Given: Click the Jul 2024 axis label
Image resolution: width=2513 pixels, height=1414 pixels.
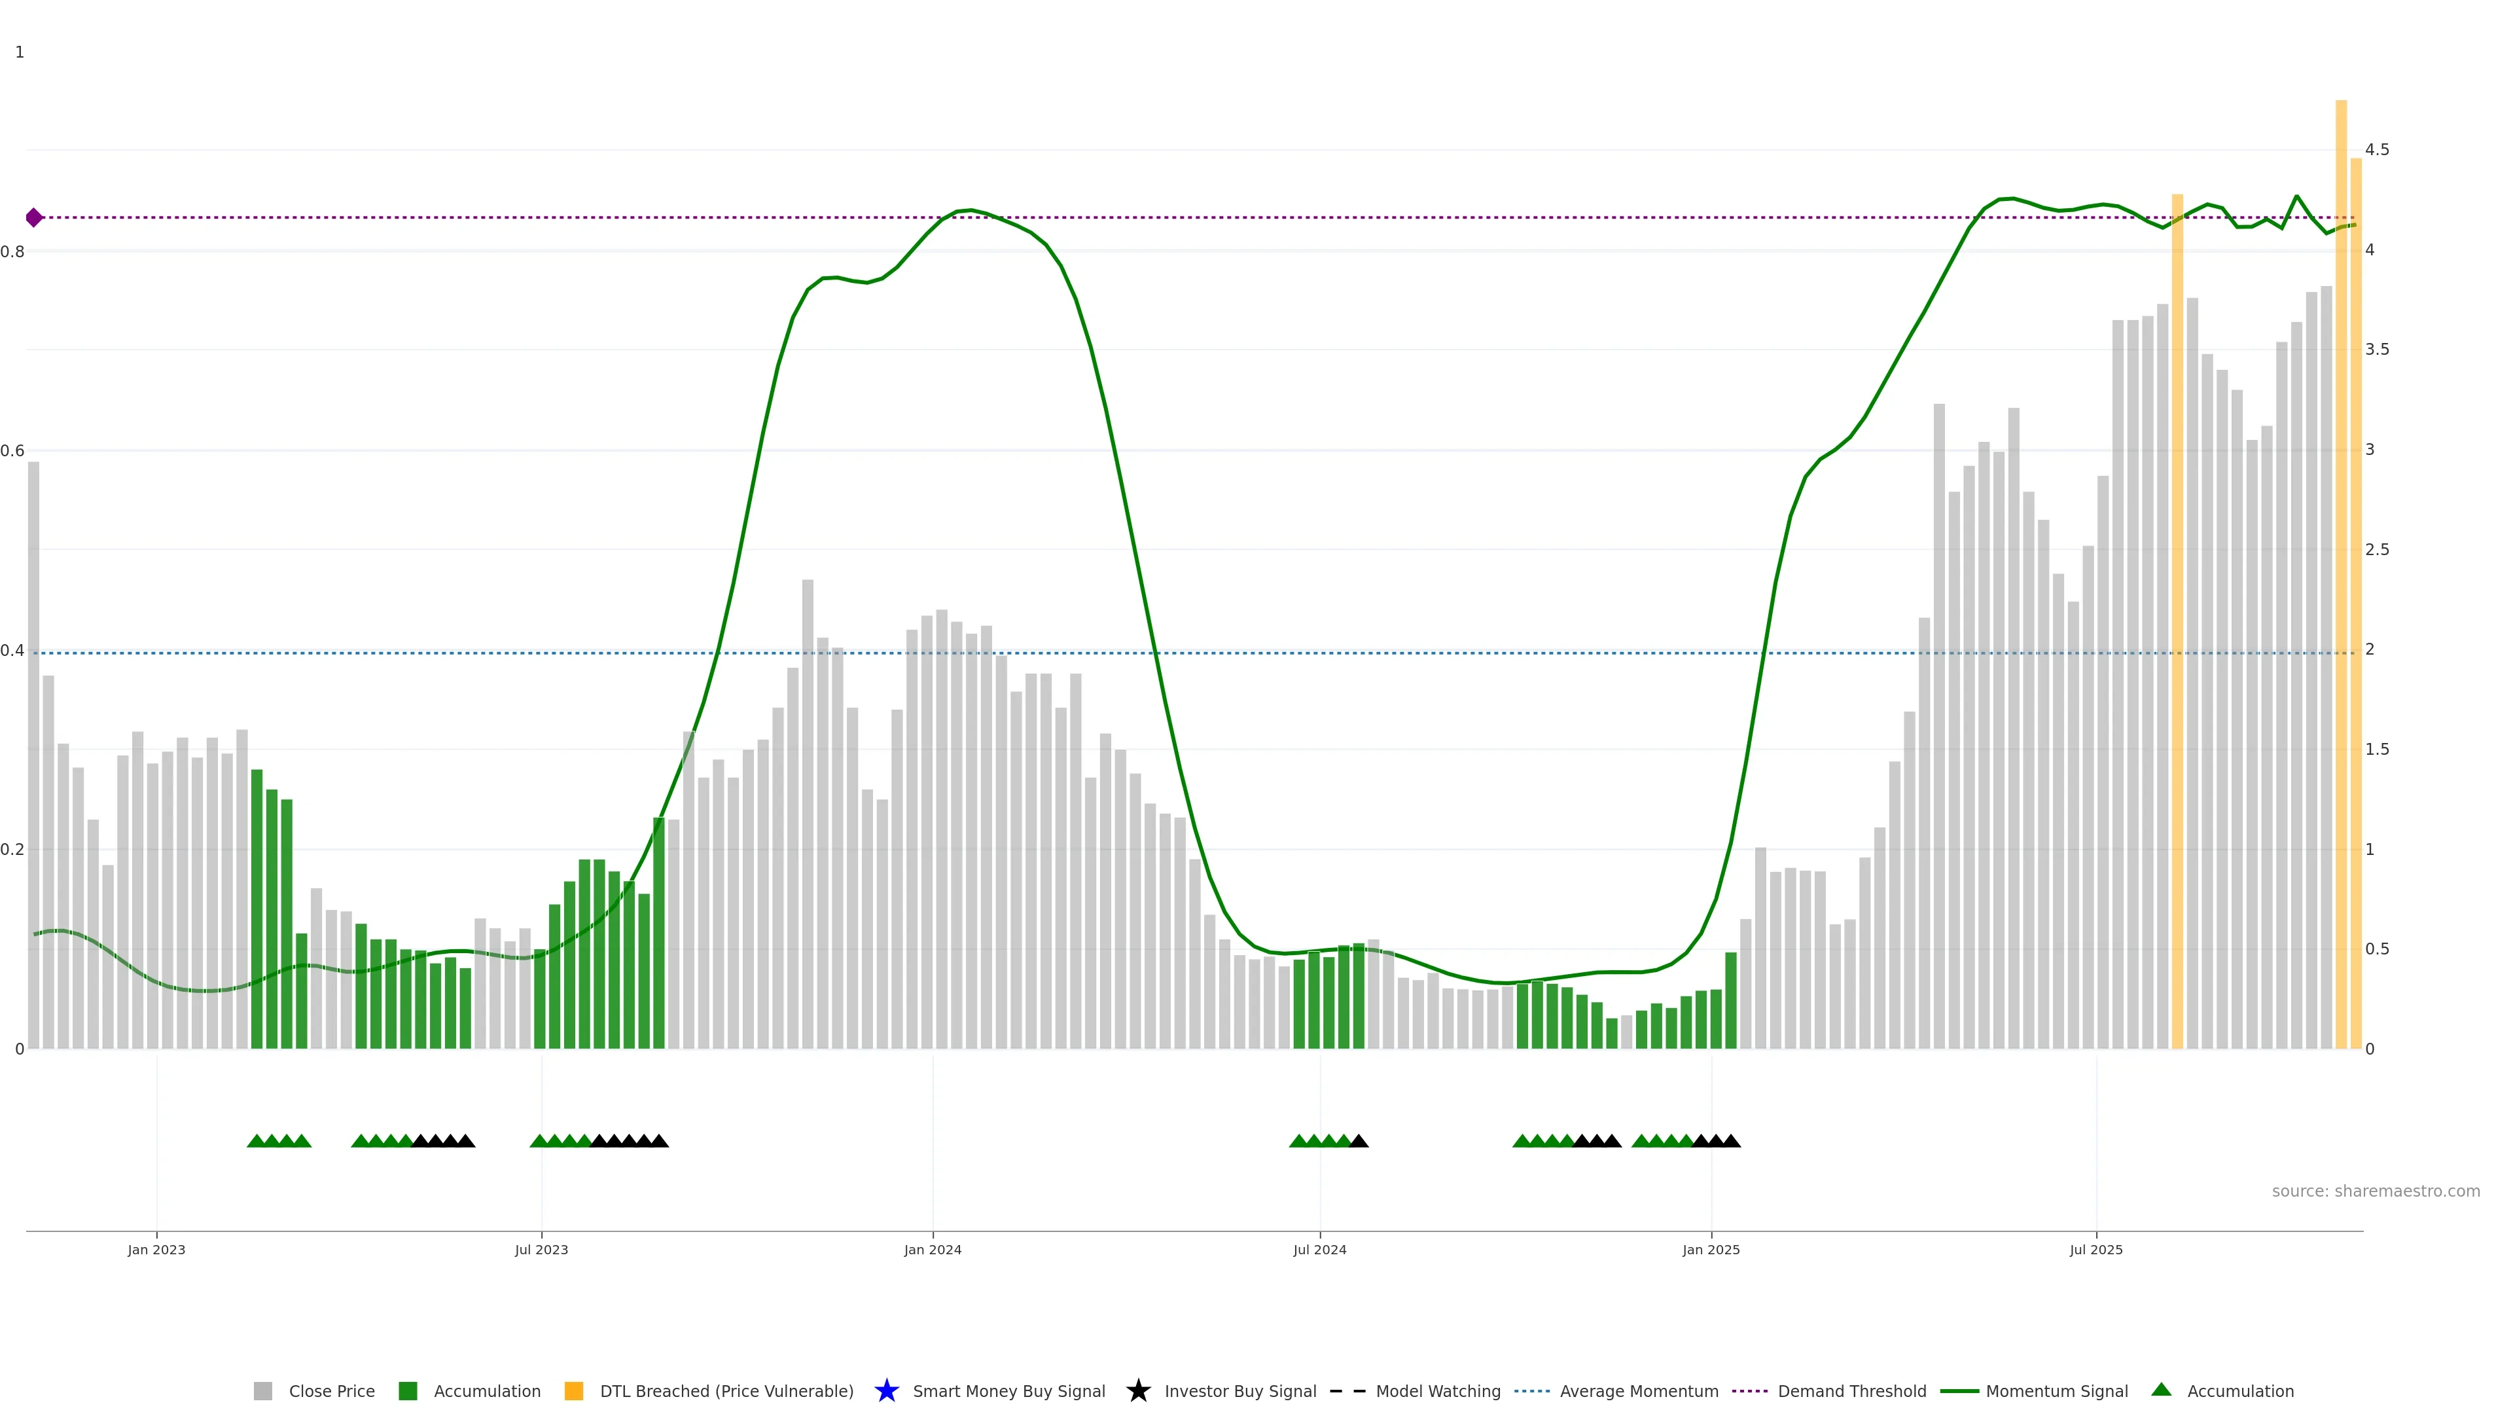Looking at the screenshot, I should (1319, 1249).
